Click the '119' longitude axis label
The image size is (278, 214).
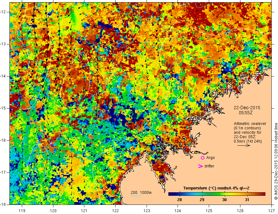pos(22,211)
